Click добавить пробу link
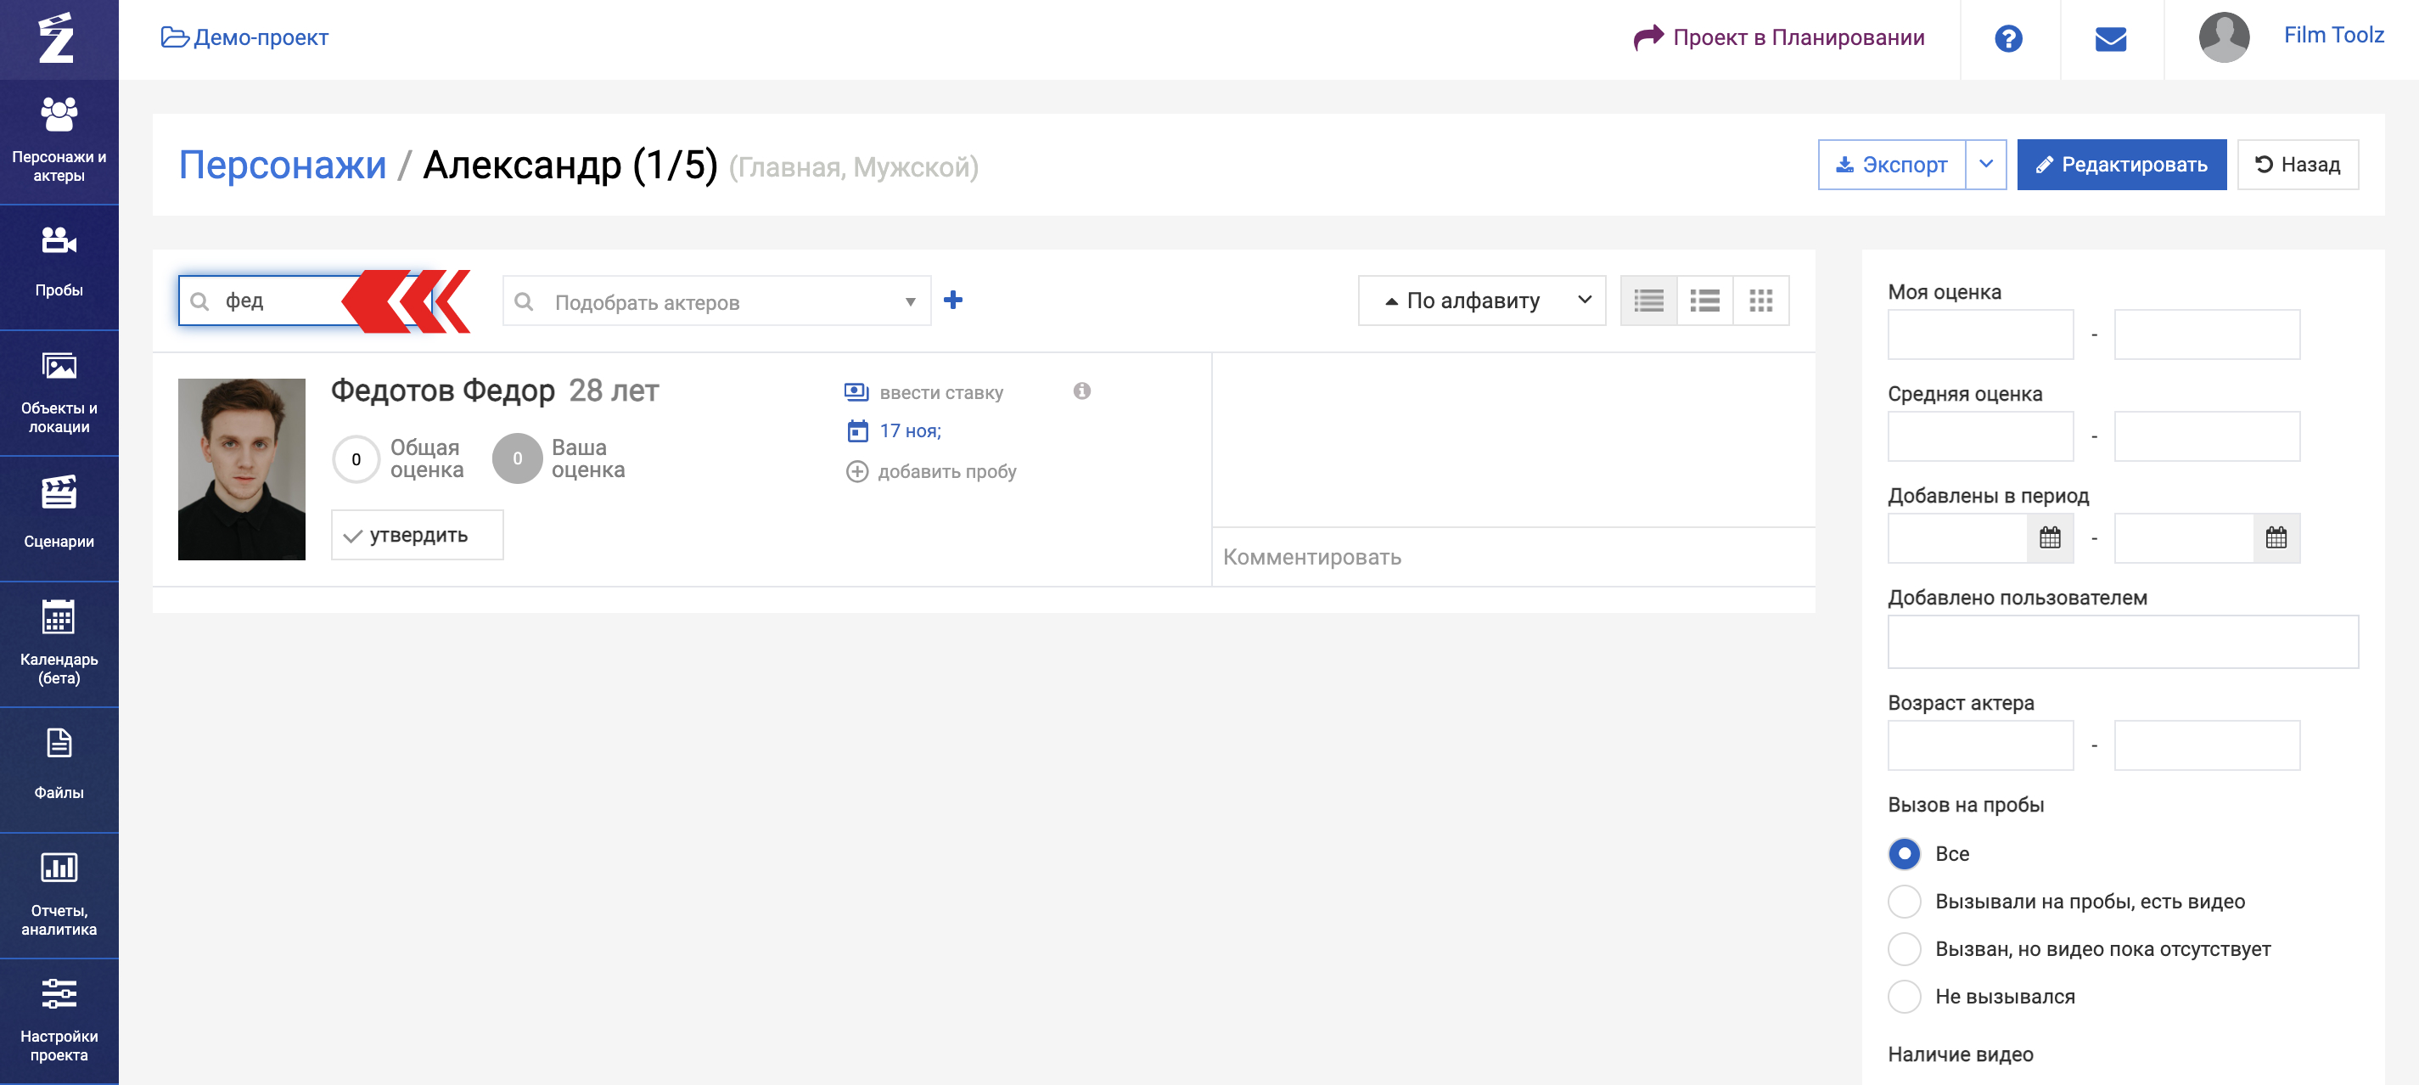 tap(946, 470)
